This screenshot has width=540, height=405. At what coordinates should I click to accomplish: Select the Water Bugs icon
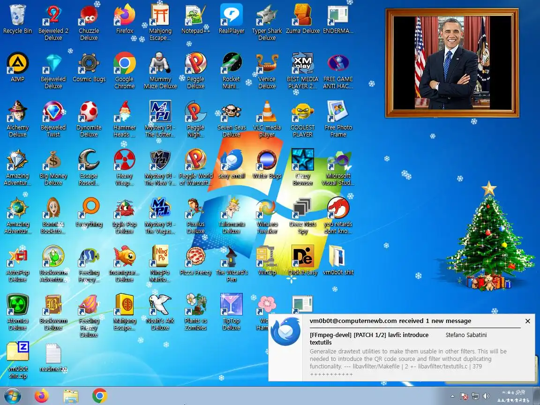click(x=267, y=164)
